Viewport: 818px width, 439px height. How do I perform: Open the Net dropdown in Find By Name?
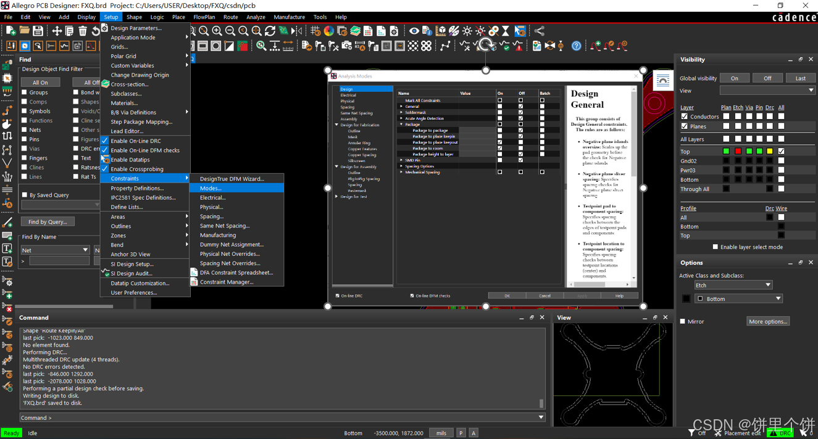(x=55, y=250)
